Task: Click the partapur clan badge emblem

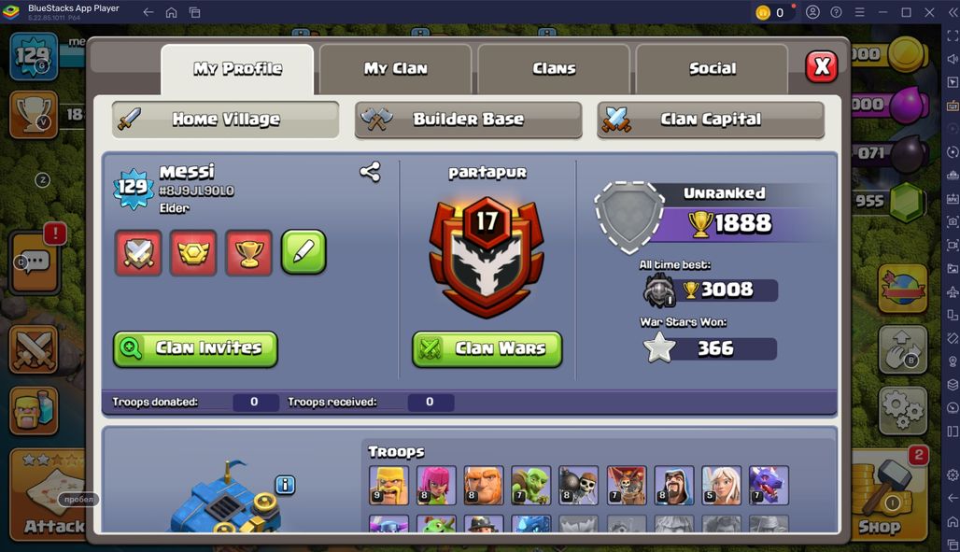Action: point(487,257)
